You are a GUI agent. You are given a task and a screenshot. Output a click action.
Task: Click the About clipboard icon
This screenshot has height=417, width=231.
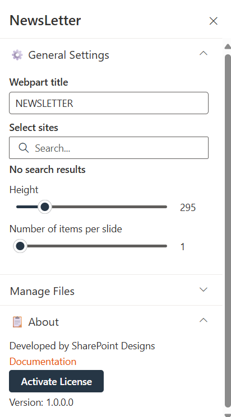pyautogui.click(x=17, y=322)
